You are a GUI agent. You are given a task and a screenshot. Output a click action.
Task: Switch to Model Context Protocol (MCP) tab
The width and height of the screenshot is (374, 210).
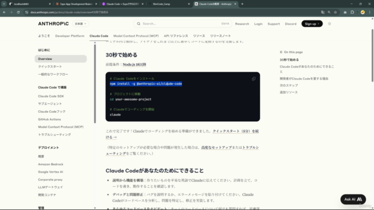(x=136, y=36)
